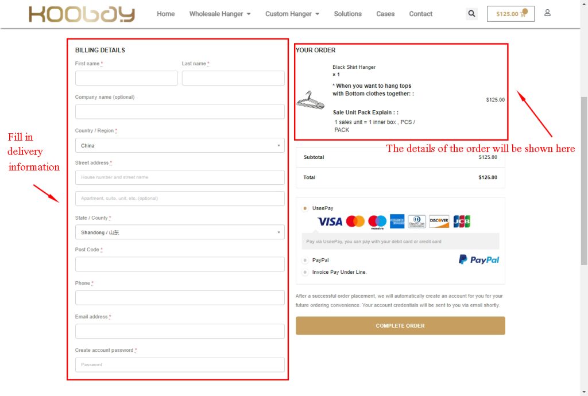Open the $125.00 cart button
This screenshot has height=396, width=588.
[x=510, y=14]
